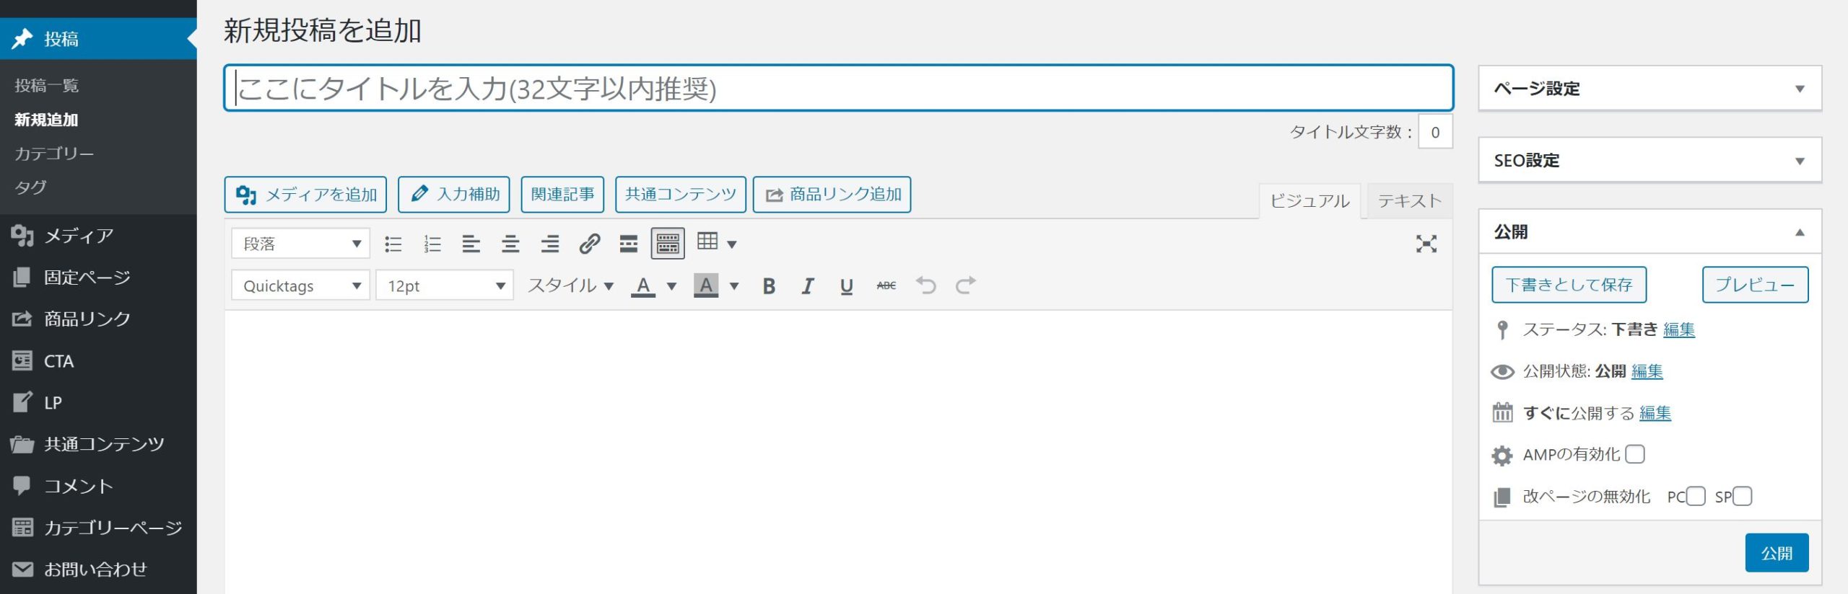Click the 投稿 main menu item
Image resolution: width=1848 pixels, height=594 pixels.
[x=98, y=38]
